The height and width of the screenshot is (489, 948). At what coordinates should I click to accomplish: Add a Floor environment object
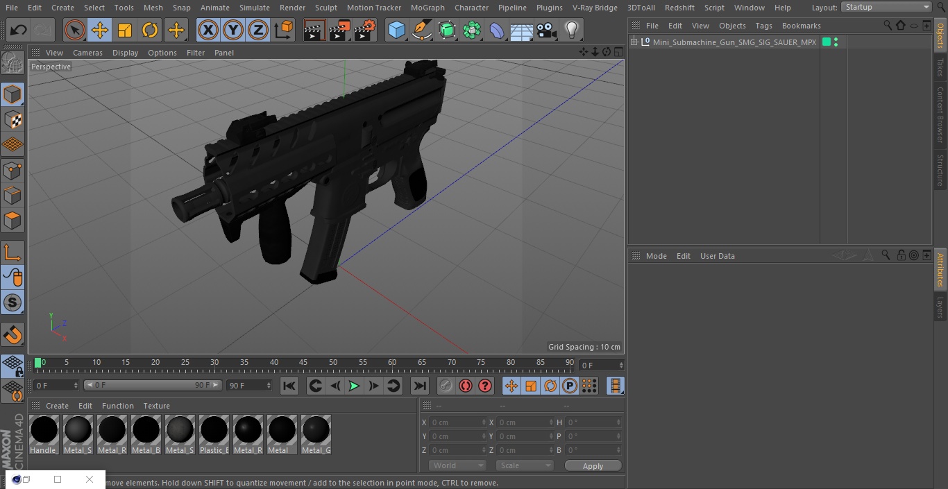522,30
